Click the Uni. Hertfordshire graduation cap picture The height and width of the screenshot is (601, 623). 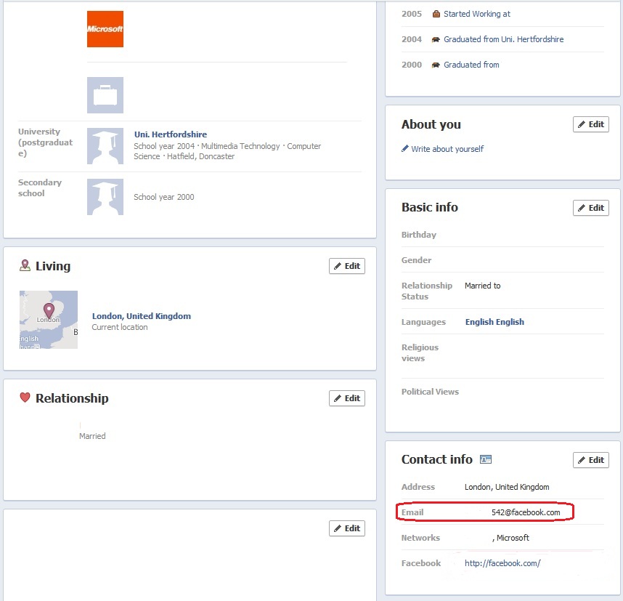(x=105, y=145)
